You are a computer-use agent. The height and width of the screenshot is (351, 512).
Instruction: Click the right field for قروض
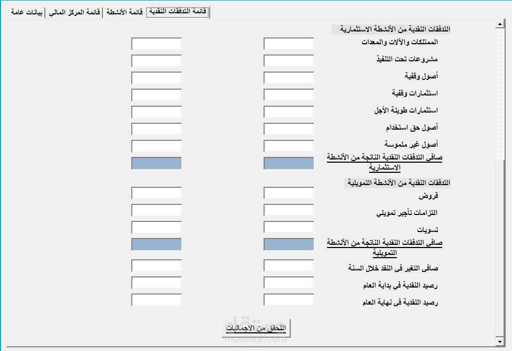(289, 193)
